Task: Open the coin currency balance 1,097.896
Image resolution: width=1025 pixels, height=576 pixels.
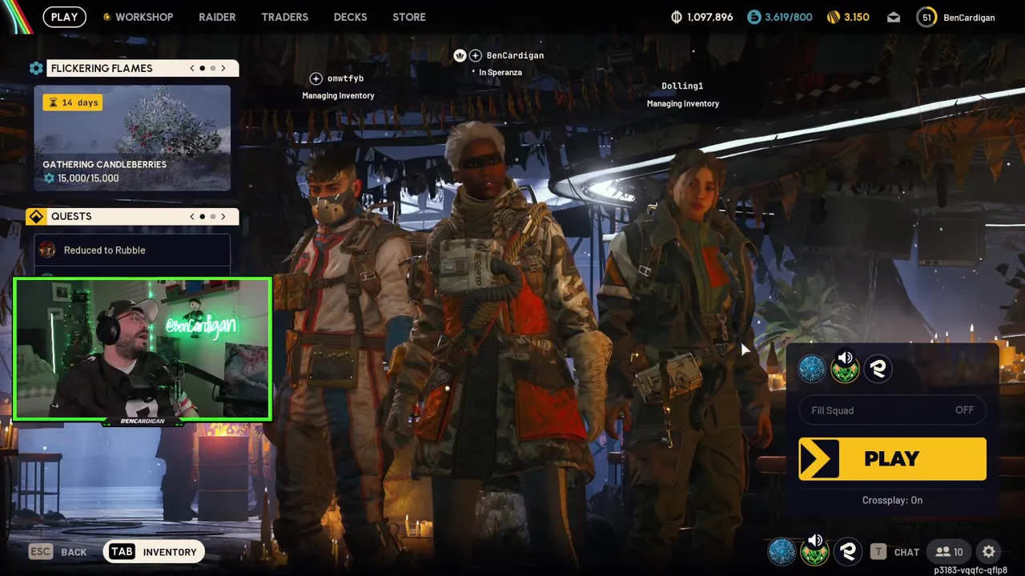Action: click(702, 17)
